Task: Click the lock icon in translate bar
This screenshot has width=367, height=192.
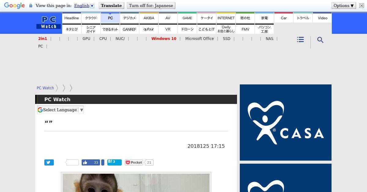Action: [x=31, y=5]
